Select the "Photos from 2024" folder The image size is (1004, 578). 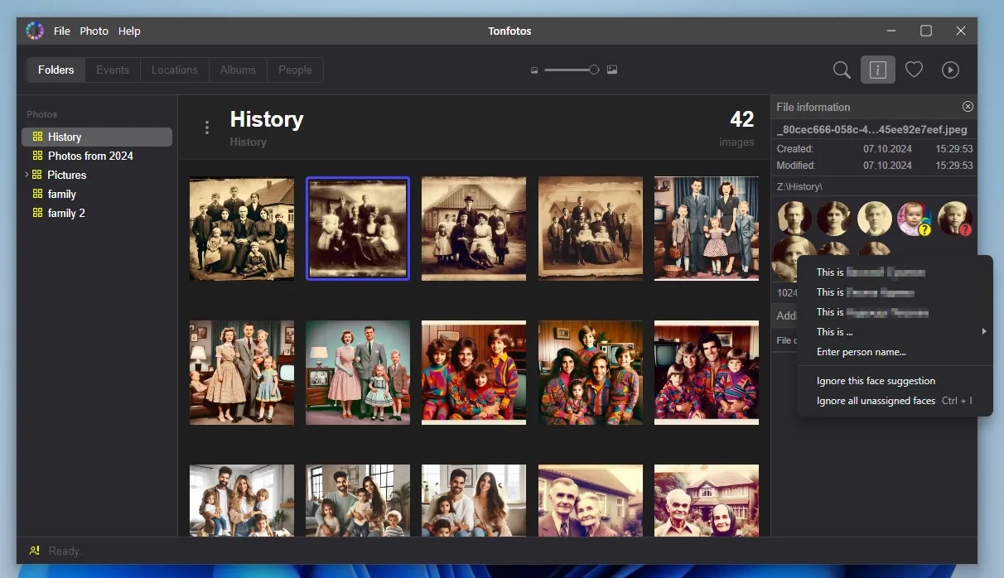(90, 156)
